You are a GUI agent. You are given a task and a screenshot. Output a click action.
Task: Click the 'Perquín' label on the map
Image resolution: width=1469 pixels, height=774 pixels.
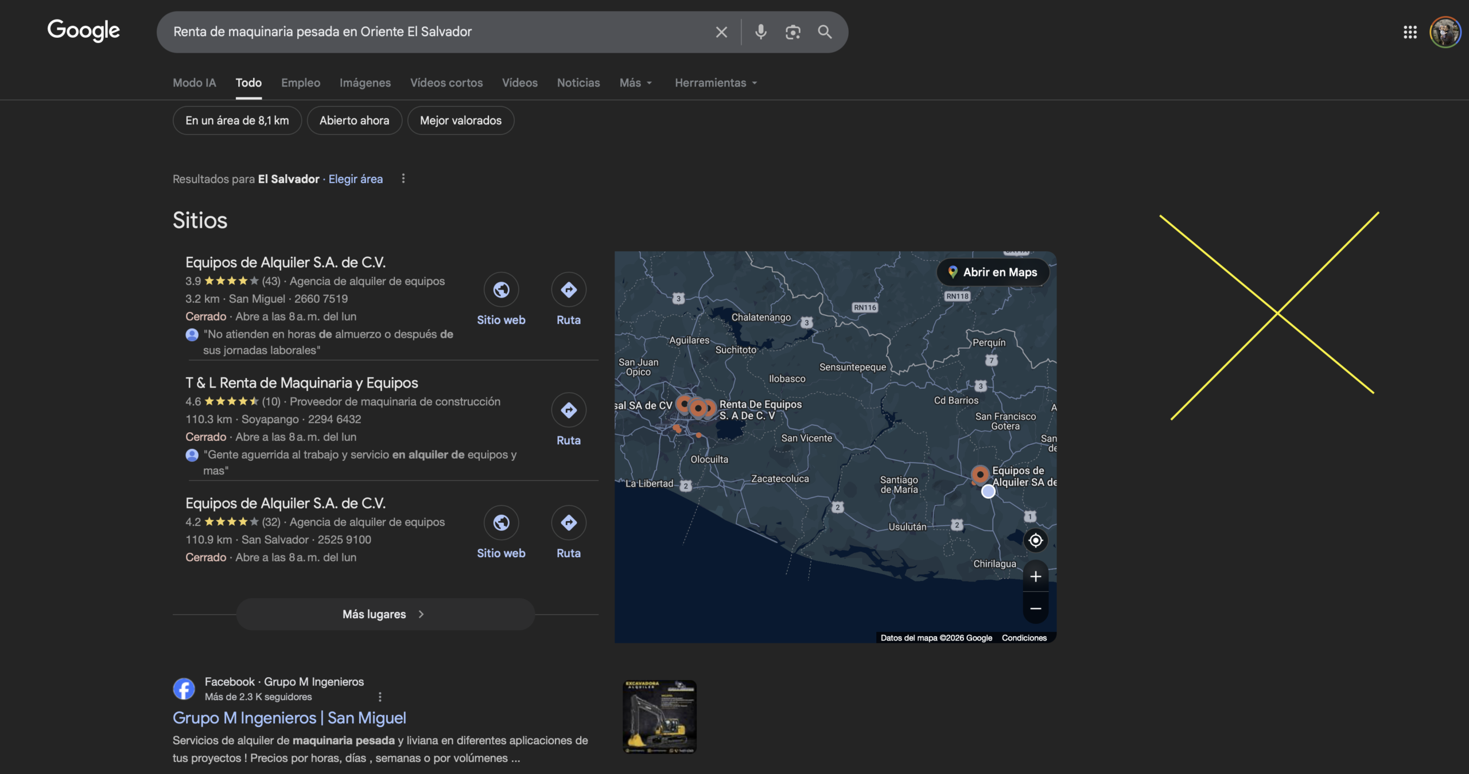pos(989,343)
